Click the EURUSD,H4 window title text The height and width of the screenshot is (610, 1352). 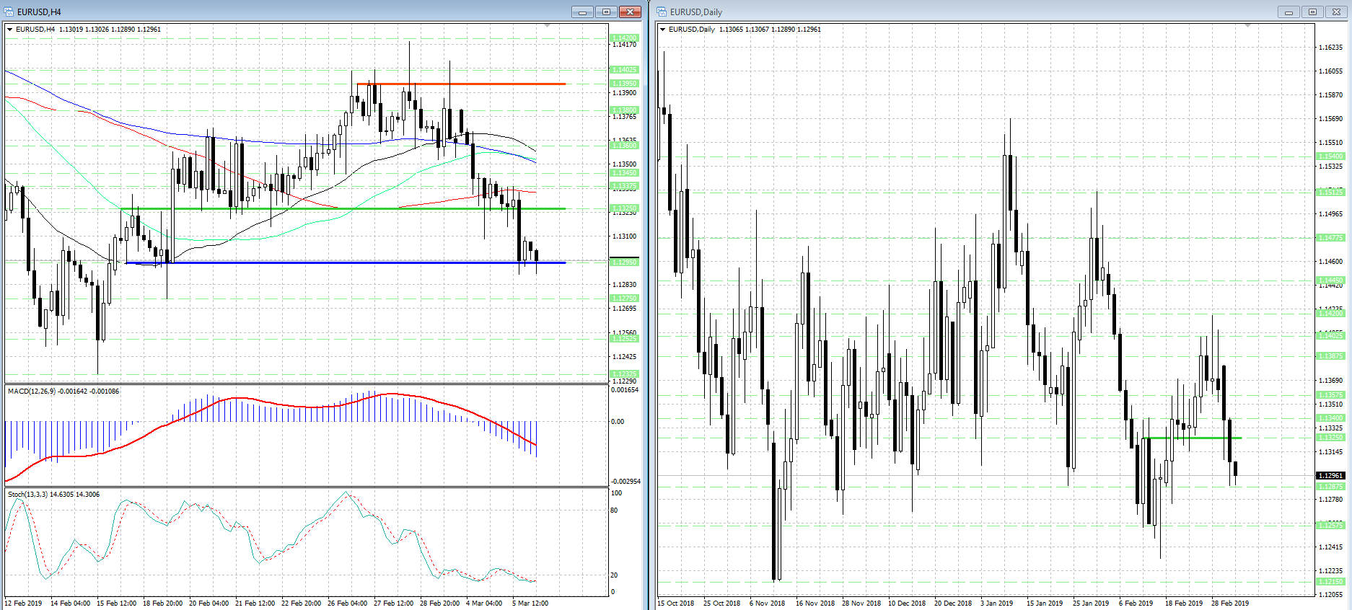[39, 12]
